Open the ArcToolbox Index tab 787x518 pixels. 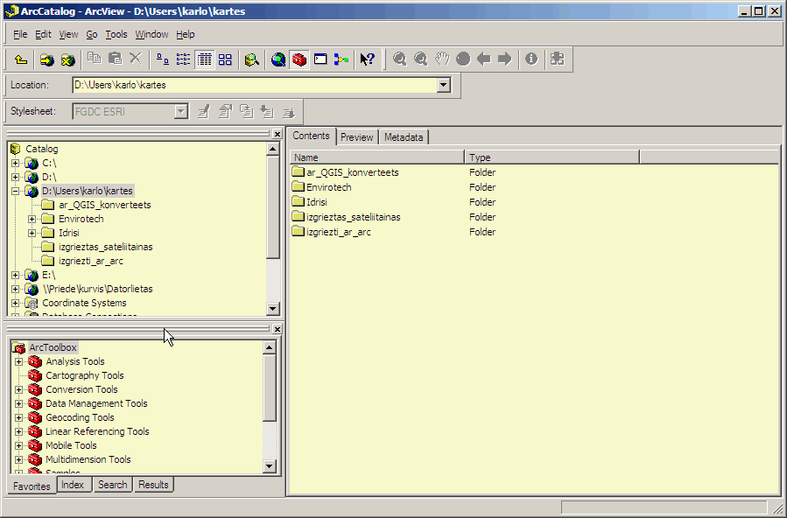point(73,485)
